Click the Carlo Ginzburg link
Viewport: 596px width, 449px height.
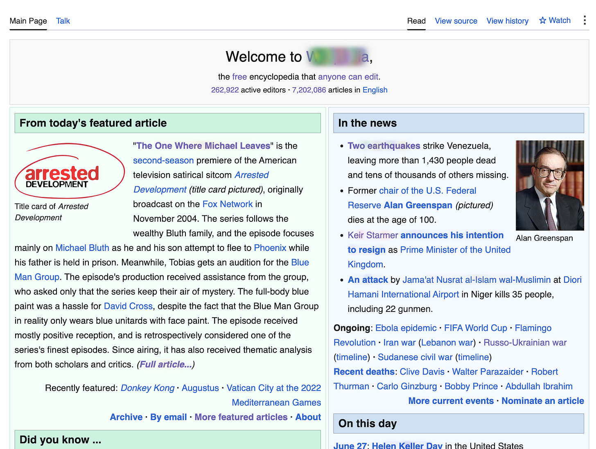407,386
